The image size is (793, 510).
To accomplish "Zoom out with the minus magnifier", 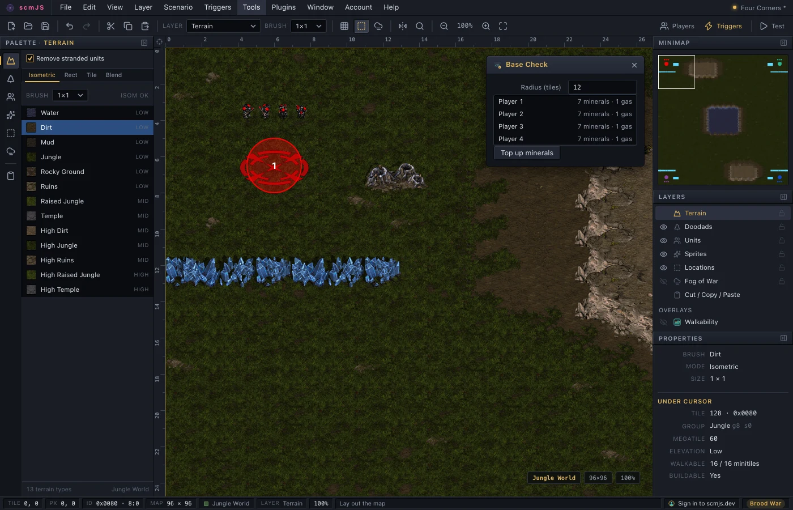I will [x=444, y=26].
